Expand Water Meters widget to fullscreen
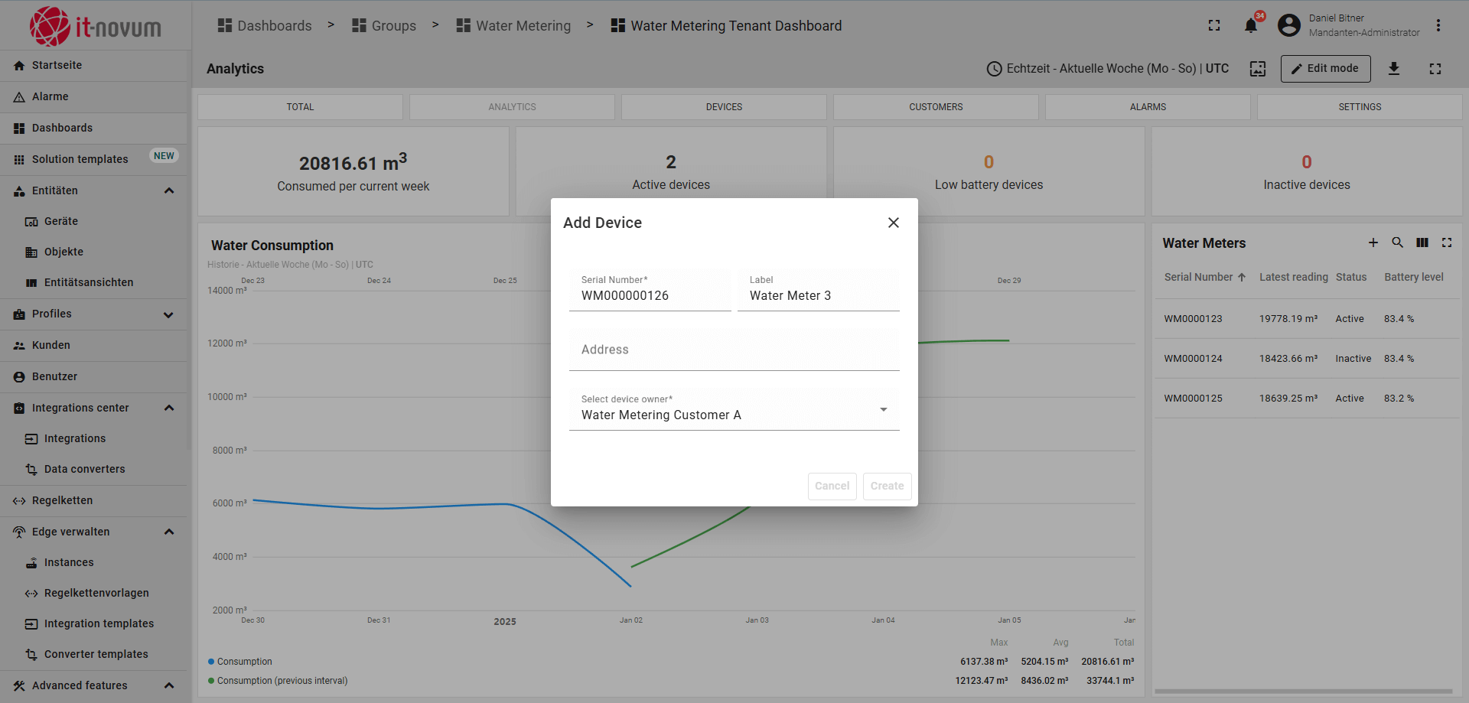This screenshot has height=703, width=1469. [x=1447, y=242]
